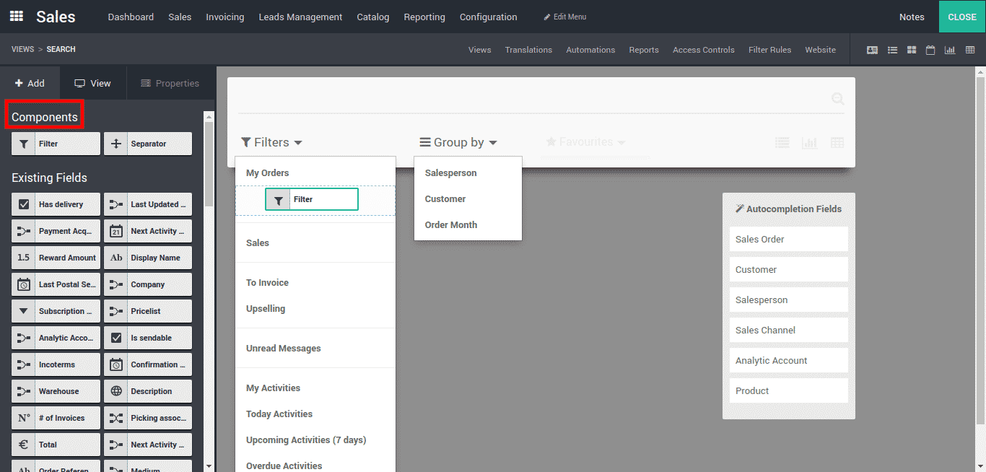
Task: Select the graph view icon in top bar
Action: tap(950, 50)
